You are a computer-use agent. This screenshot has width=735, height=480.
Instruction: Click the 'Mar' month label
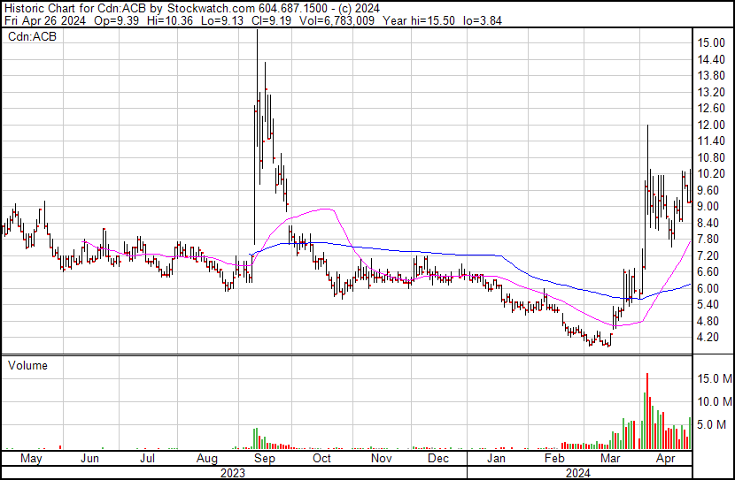(x=610, y=459)
